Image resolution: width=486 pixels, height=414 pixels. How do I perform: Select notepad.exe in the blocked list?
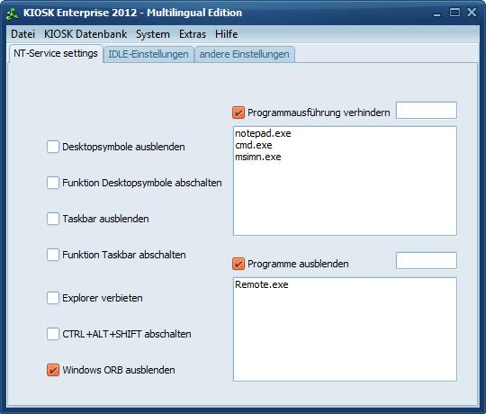tap(263, 133)
